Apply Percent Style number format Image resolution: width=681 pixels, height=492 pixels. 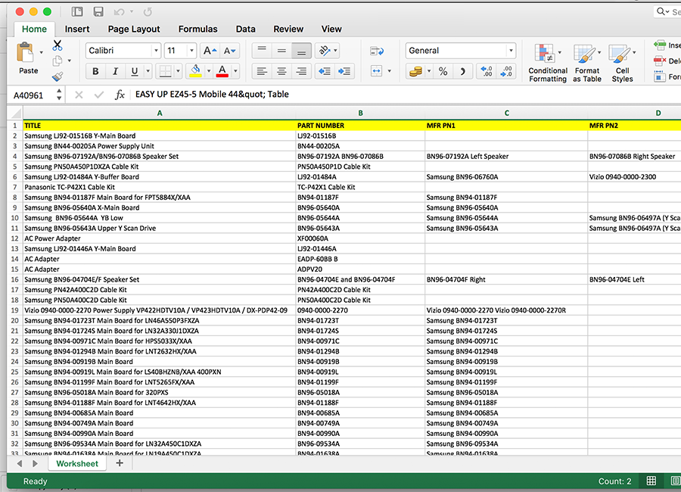pyautogui.click(x=443, y=71)
